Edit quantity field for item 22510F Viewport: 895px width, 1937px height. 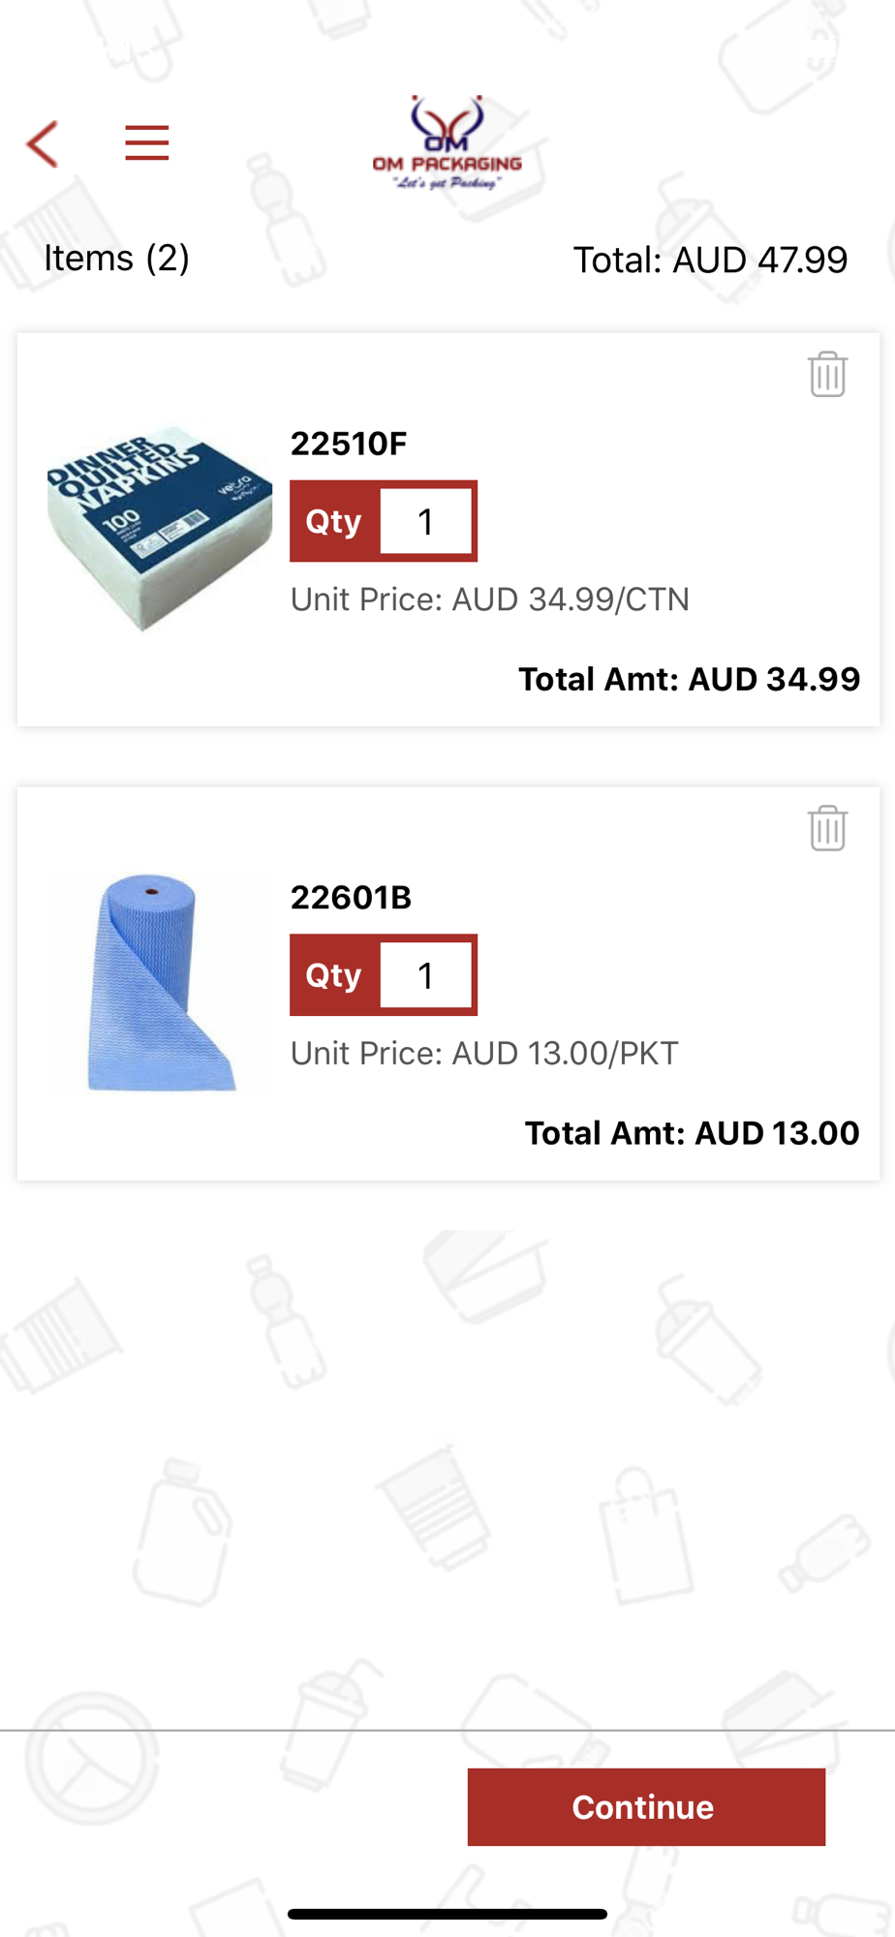click(x=426, y=522)
